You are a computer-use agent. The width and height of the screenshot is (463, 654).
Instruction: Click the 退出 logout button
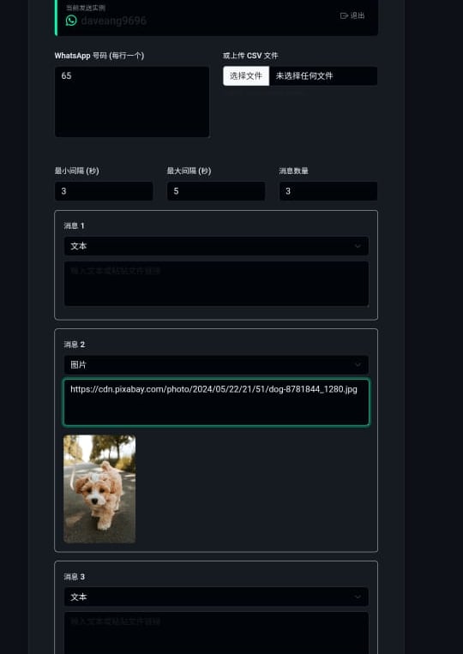coord(352,15)
